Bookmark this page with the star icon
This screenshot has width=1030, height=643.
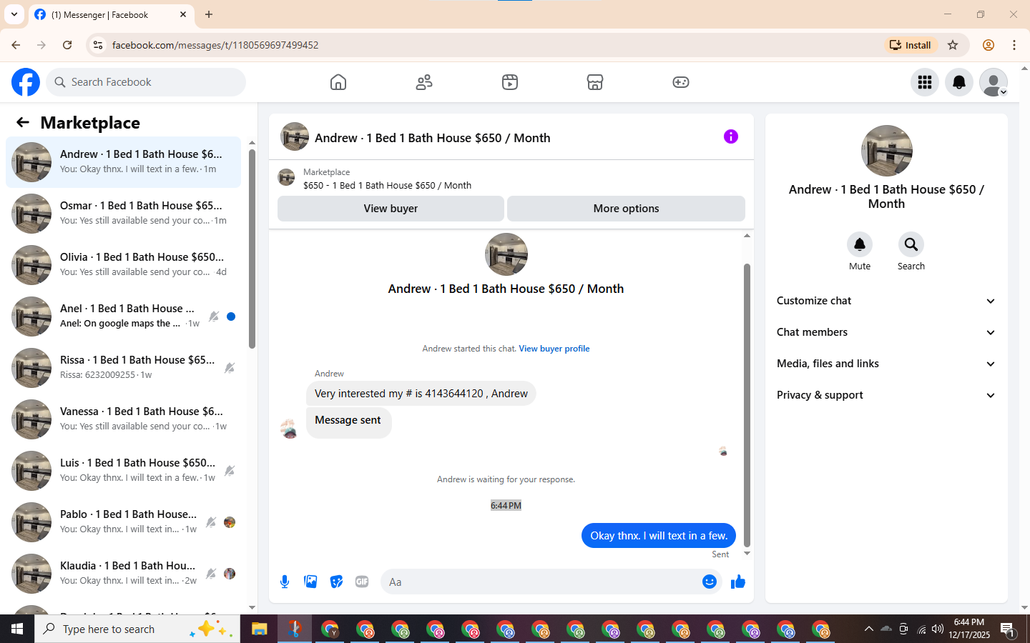pyautogui.click(x=953, y=45)
